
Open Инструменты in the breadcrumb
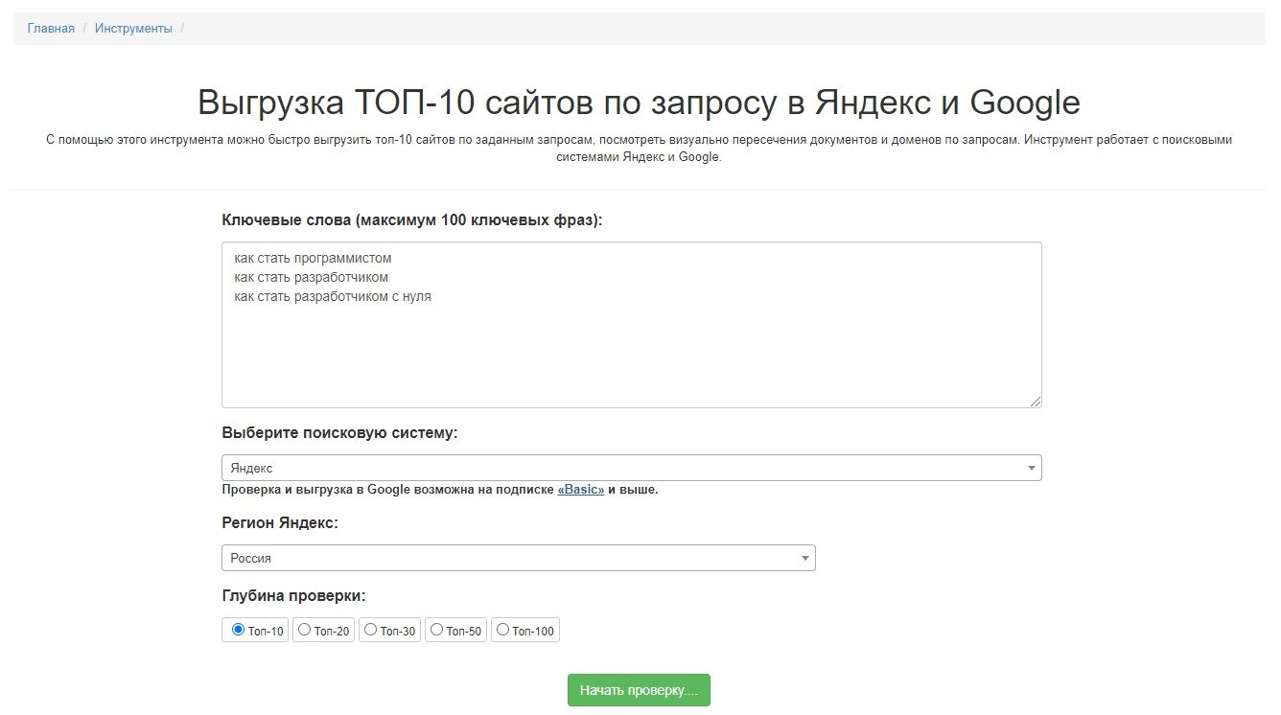[133, 29]
